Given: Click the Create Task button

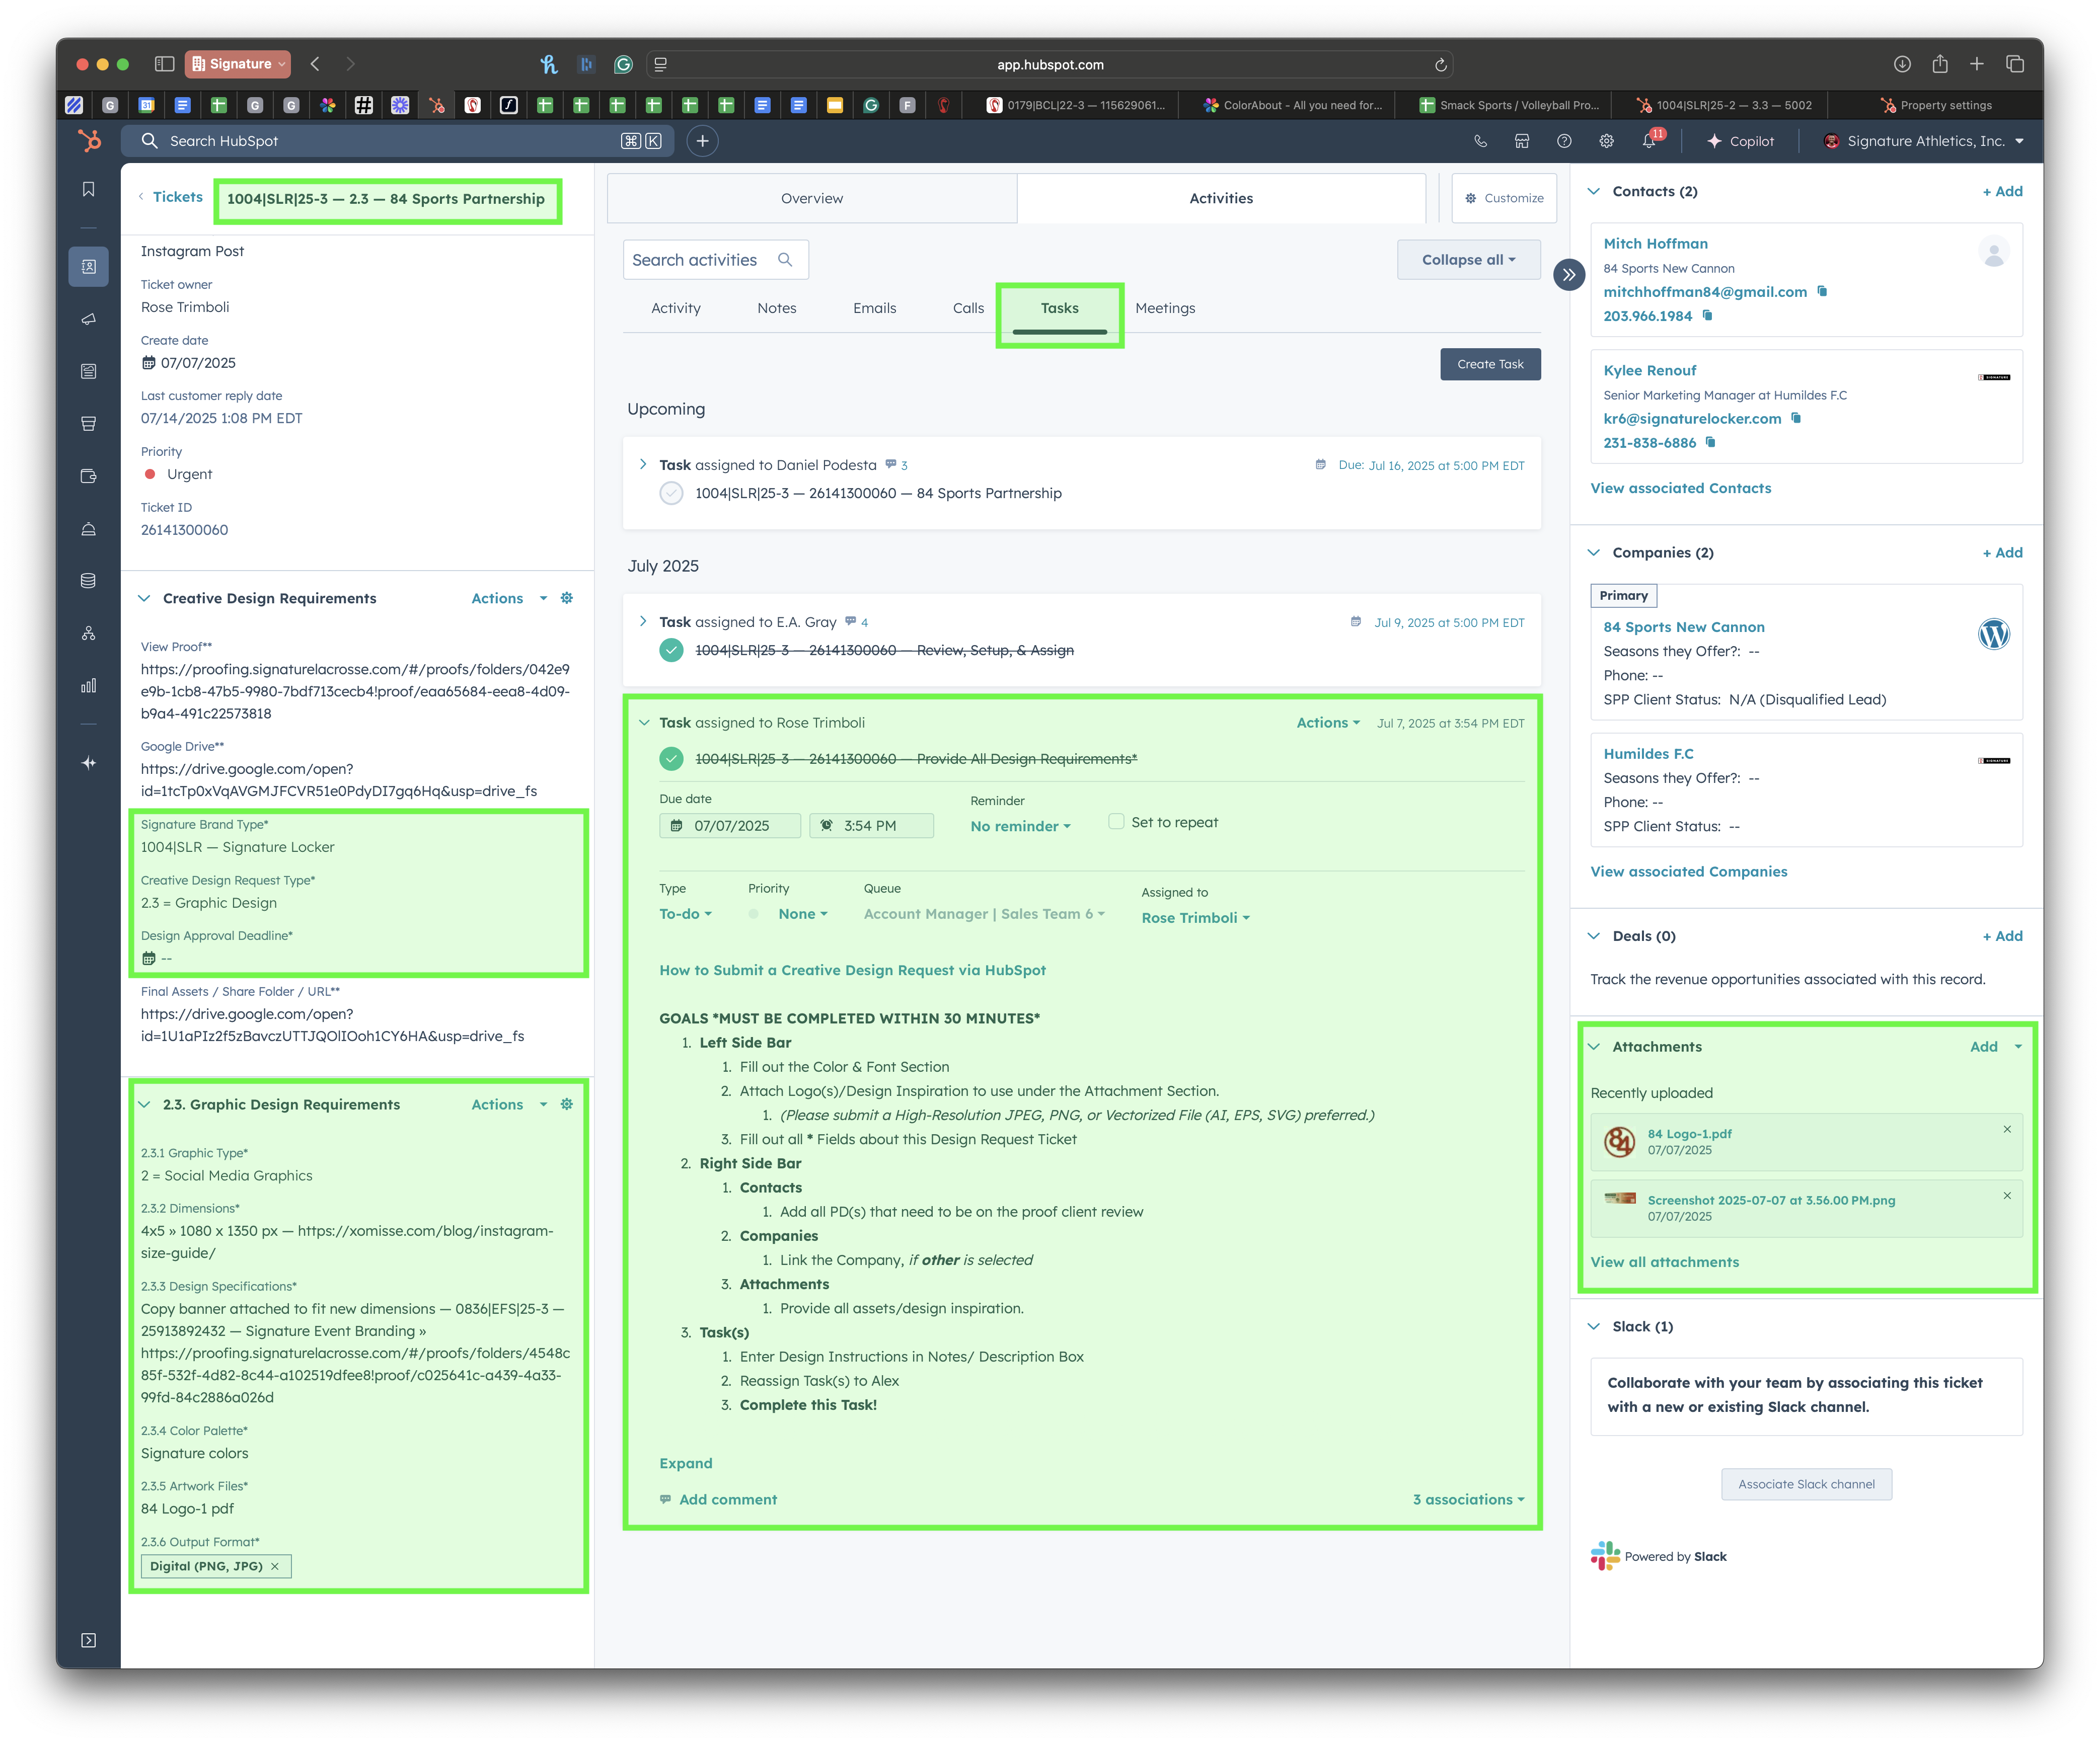Looking at the screenshot, I should 1489,365.
